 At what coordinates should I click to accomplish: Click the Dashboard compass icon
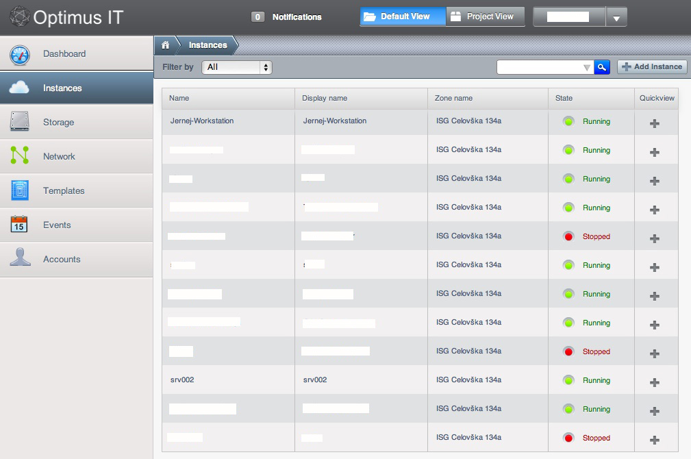tap(20, 54)
